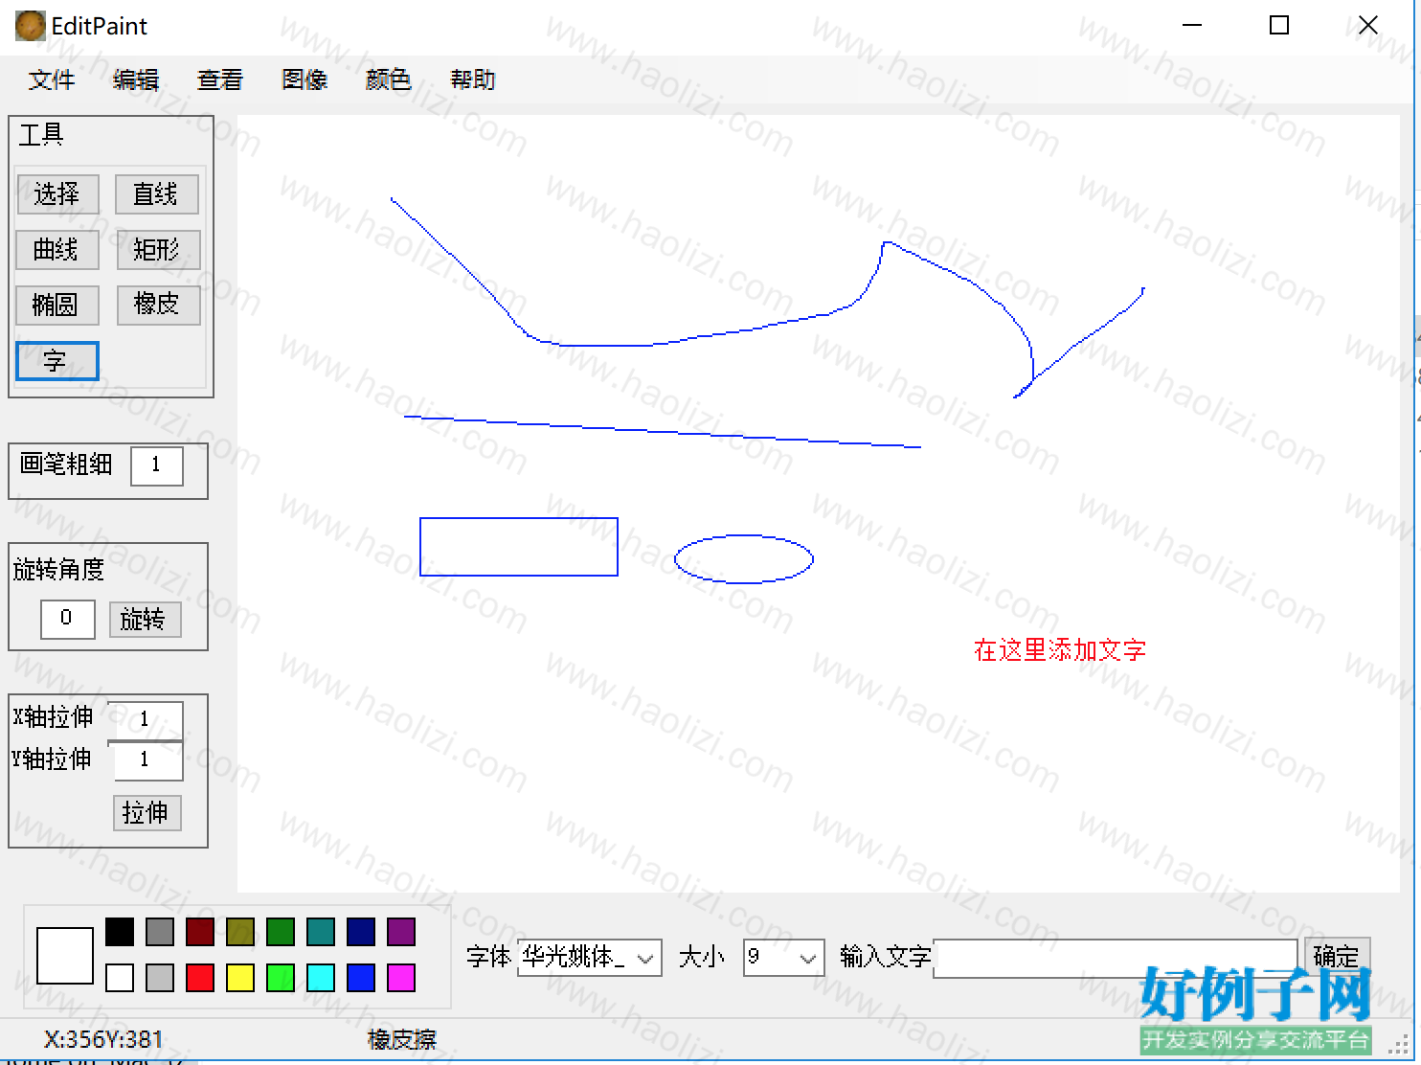Pick the small white swatch in the palette

[x=120, y=978]
